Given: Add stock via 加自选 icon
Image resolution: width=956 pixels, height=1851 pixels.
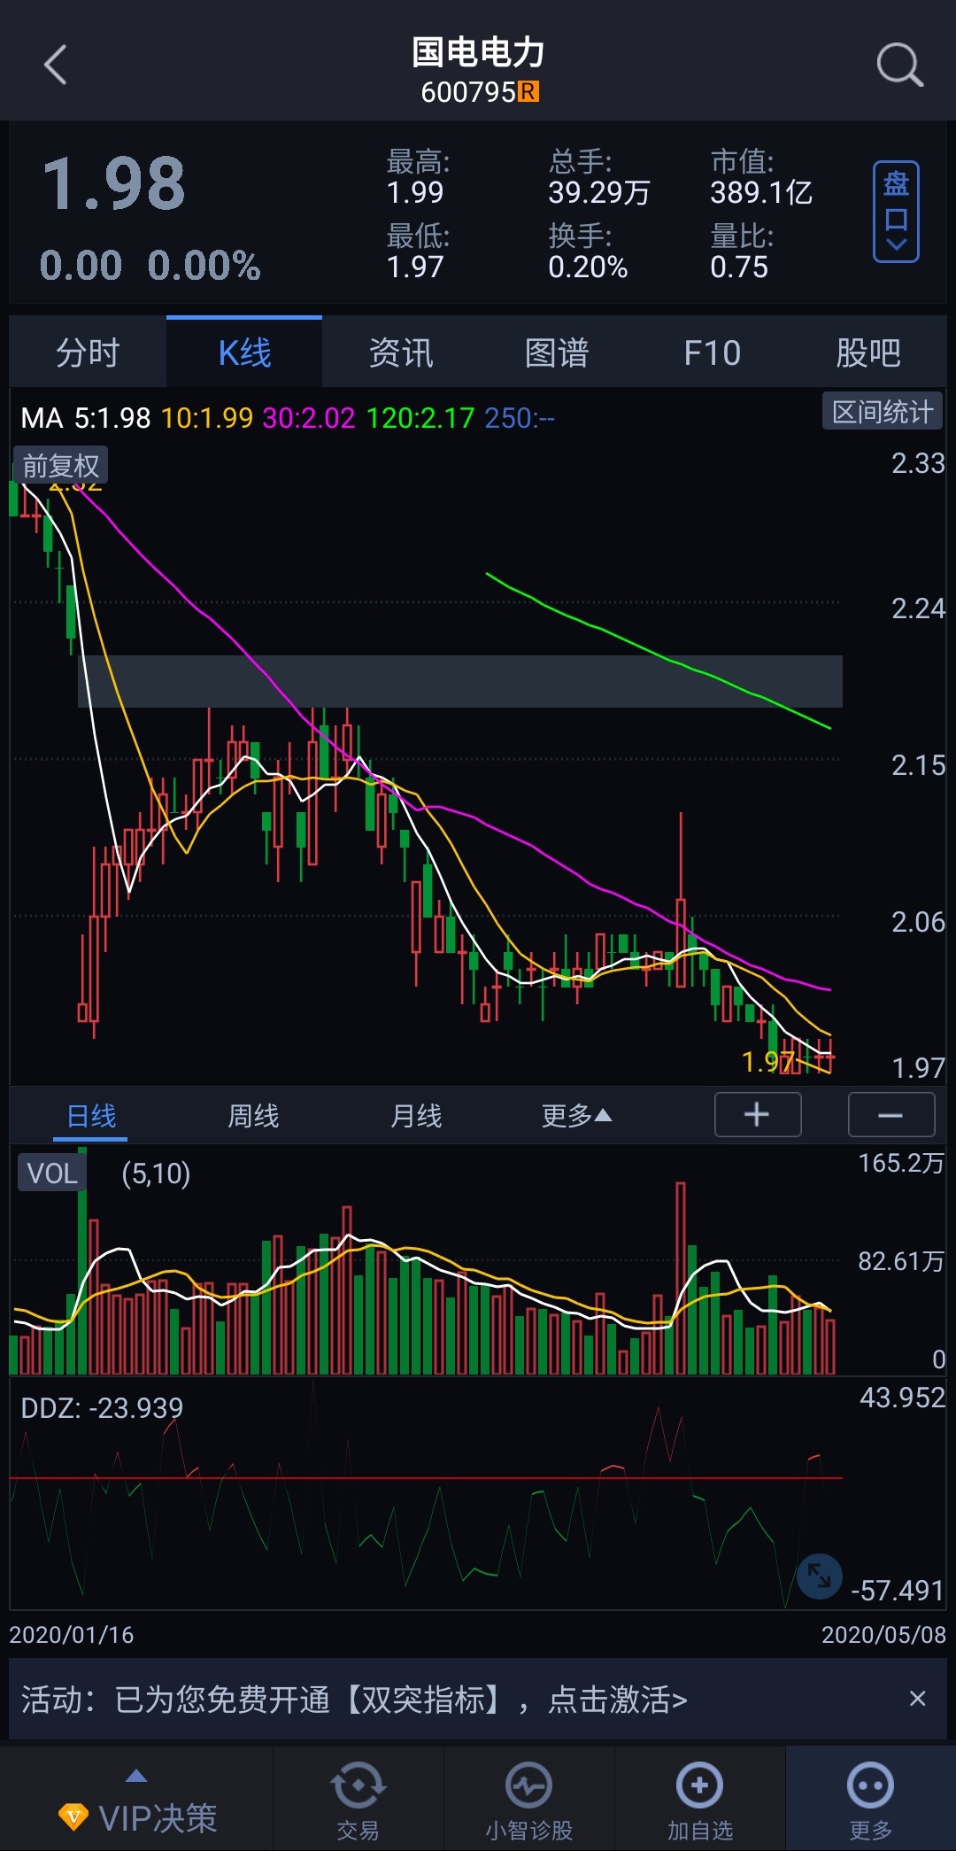Looking at the screenshot, I should 700,1800.
